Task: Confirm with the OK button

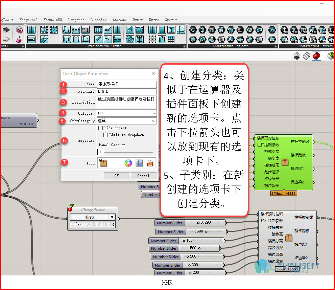Action: click(117, 176)
